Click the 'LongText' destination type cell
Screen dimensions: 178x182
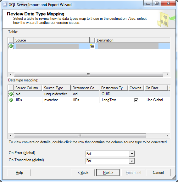tap(114, 100)
